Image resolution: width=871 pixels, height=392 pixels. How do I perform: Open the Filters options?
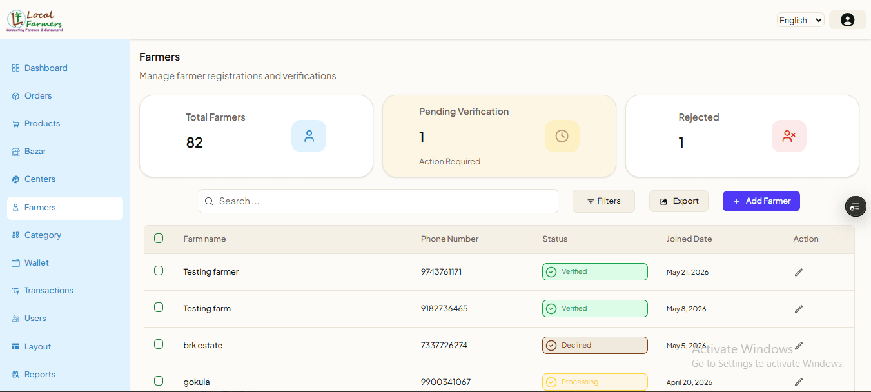tap(603, 201)
